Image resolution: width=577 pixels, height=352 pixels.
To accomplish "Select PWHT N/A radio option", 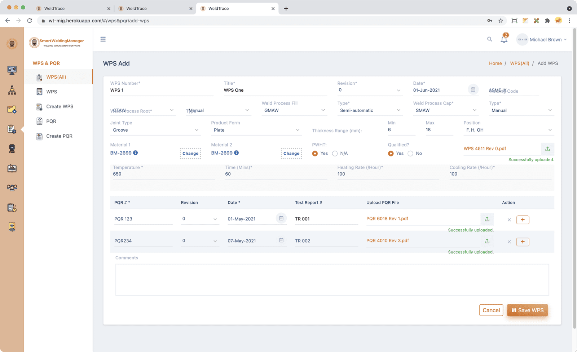I will pos(335,154).
